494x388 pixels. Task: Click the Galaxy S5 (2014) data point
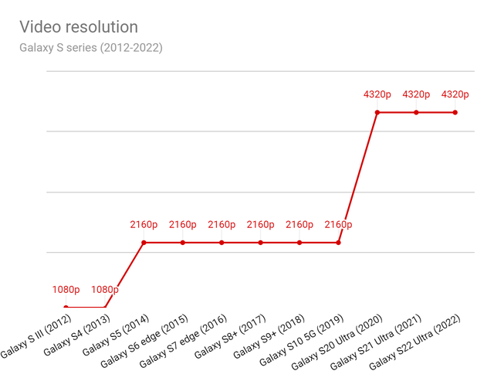[144, 243]
